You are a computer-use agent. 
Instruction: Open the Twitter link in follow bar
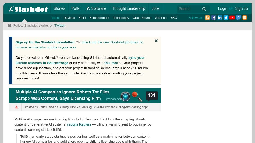59,26
